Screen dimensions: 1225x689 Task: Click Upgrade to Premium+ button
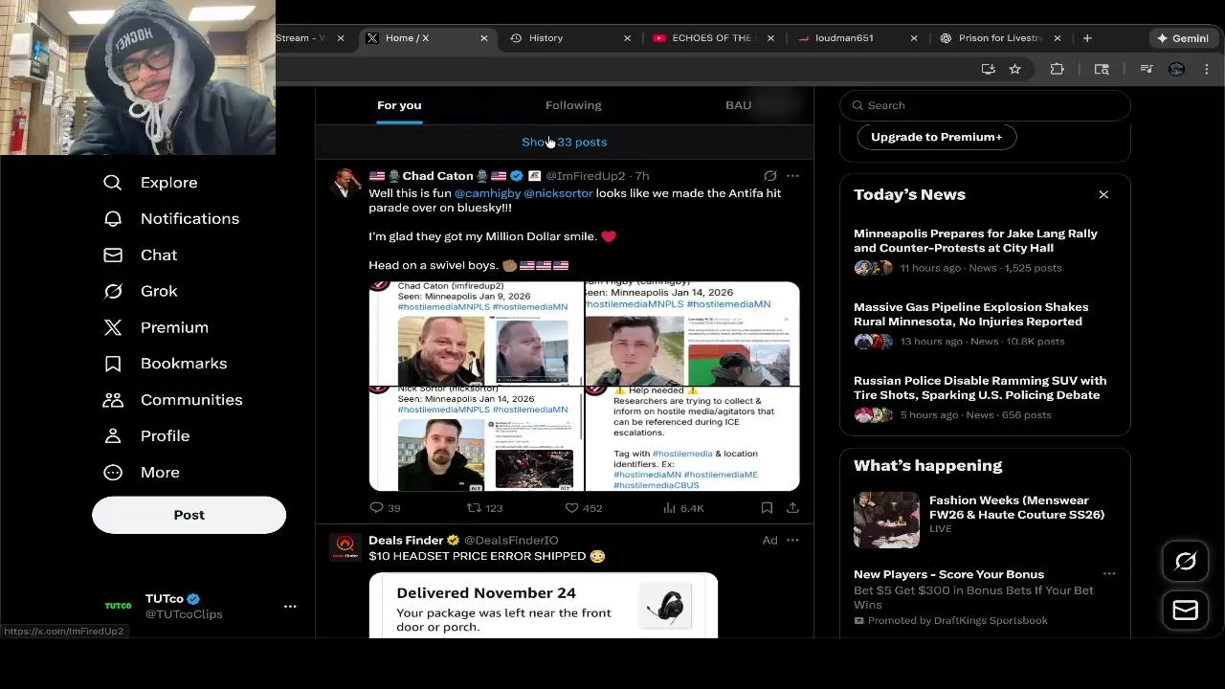[936, 137]
